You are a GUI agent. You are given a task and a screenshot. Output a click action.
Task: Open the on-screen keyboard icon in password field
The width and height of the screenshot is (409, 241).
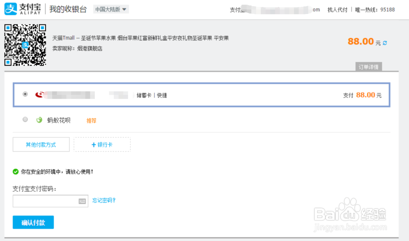pyautogui.click(x=82, y=201)
